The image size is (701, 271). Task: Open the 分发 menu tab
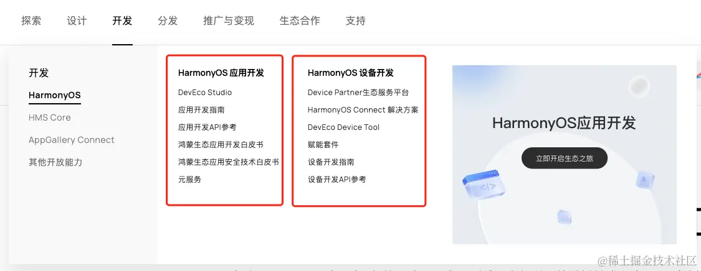[x=168, y=21]
